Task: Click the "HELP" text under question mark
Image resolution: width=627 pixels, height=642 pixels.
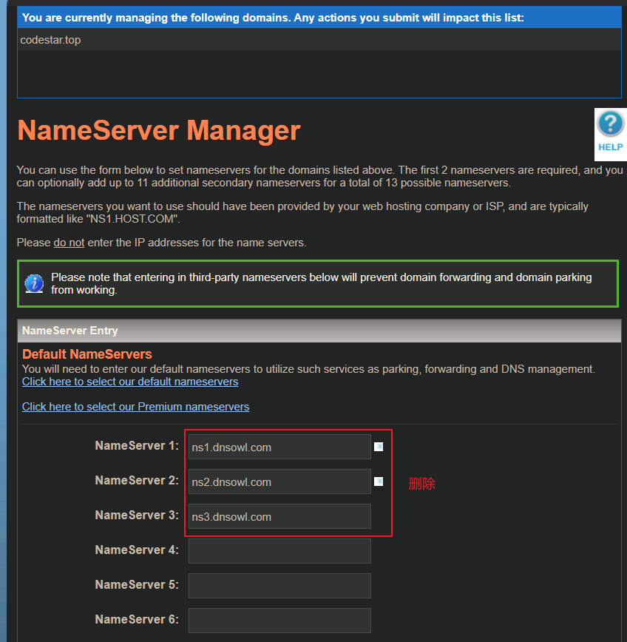Action: point(610,147)
